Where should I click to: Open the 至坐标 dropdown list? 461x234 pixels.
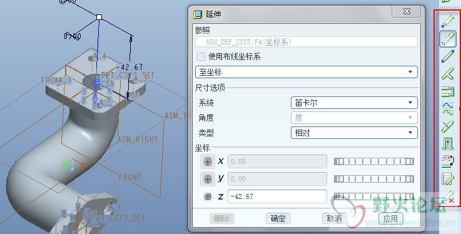pyautogui.click(x=306, y=72)
